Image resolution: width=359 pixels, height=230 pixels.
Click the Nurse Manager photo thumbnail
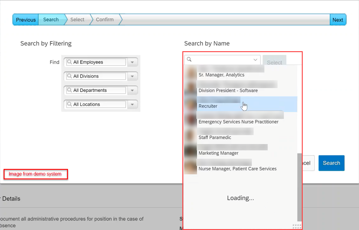[x=190, y=167]
